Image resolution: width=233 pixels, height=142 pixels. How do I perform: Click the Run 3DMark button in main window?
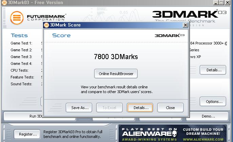click(23, 116)
